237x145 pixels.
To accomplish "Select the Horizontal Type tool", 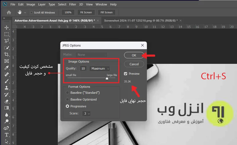I will point(7,135).
